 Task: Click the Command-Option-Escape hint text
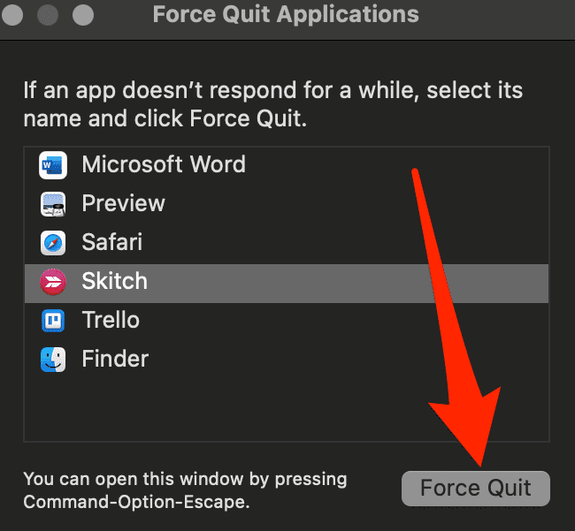pos(137,504)
